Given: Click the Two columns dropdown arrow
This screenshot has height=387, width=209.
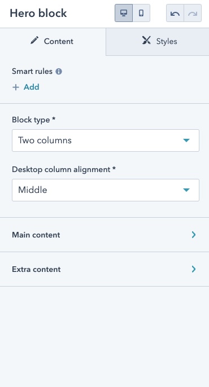Looking at the screenshot, I should point(186,140).
